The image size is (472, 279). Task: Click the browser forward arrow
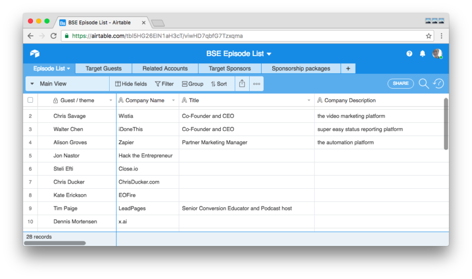pyautogui.click(x=42, y=36)
